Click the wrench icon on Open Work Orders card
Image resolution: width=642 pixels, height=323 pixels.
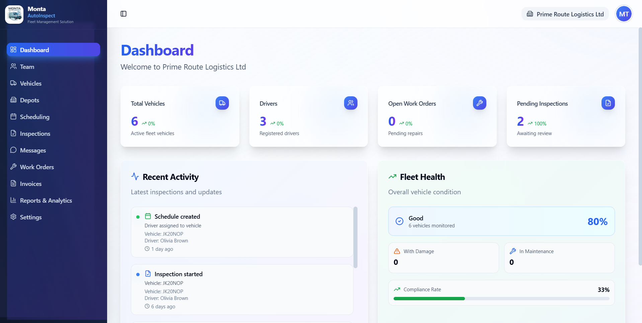pos(479,103)
